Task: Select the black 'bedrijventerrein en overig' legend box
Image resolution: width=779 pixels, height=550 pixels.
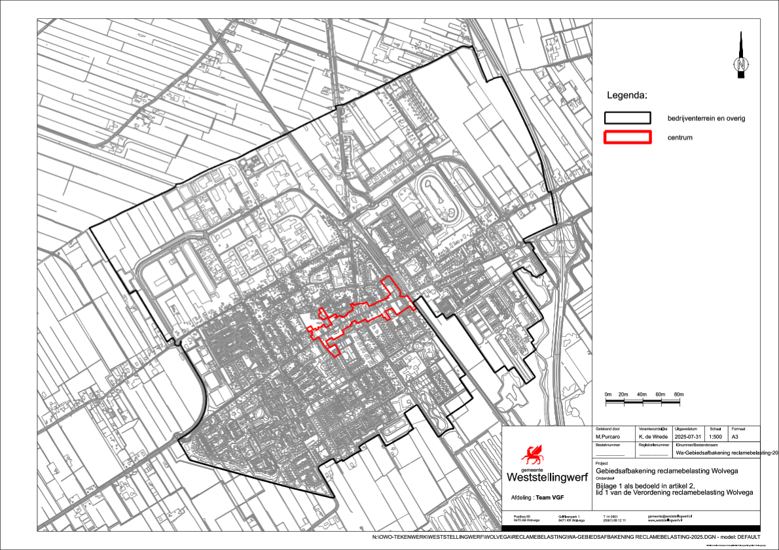Action: (x=627, y=118)
